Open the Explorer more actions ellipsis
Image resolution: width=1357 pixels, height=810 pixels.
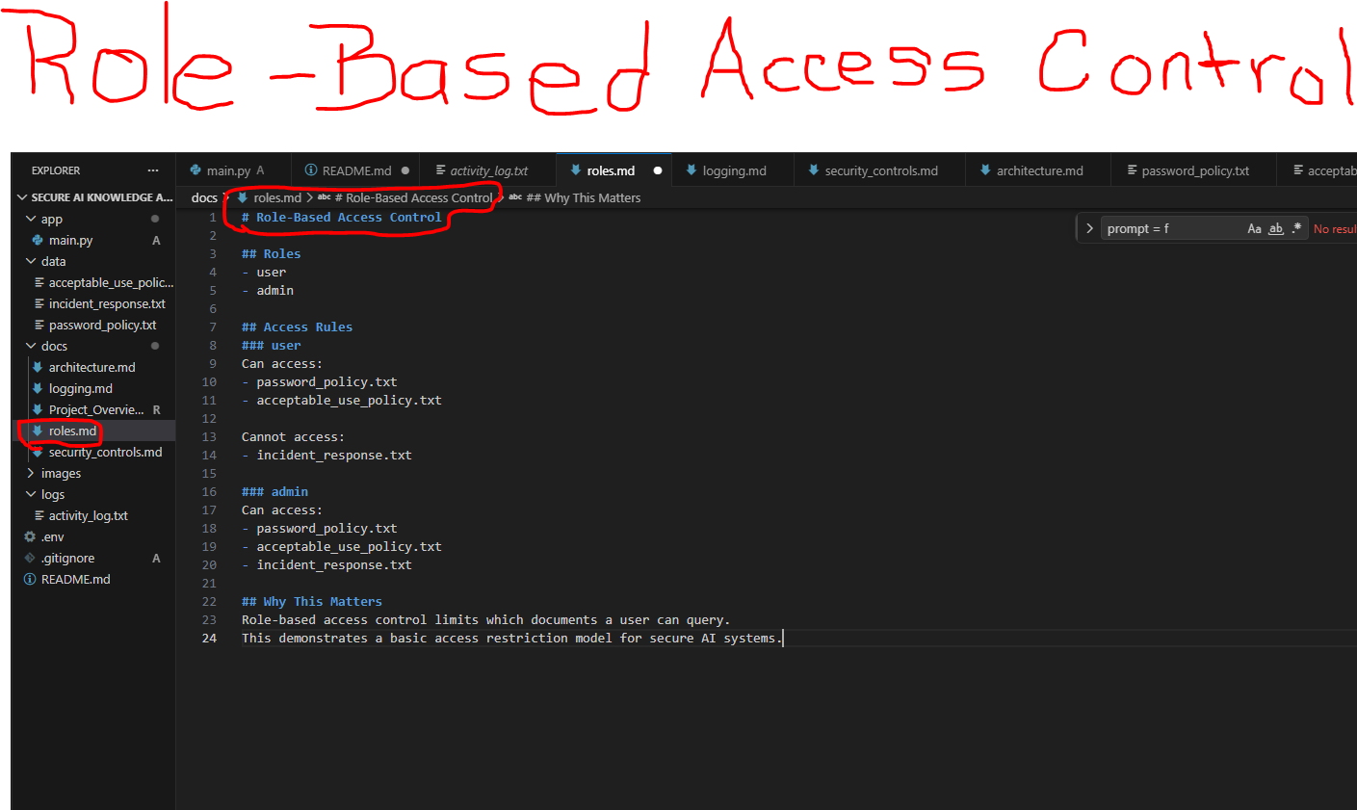[152, 170]
